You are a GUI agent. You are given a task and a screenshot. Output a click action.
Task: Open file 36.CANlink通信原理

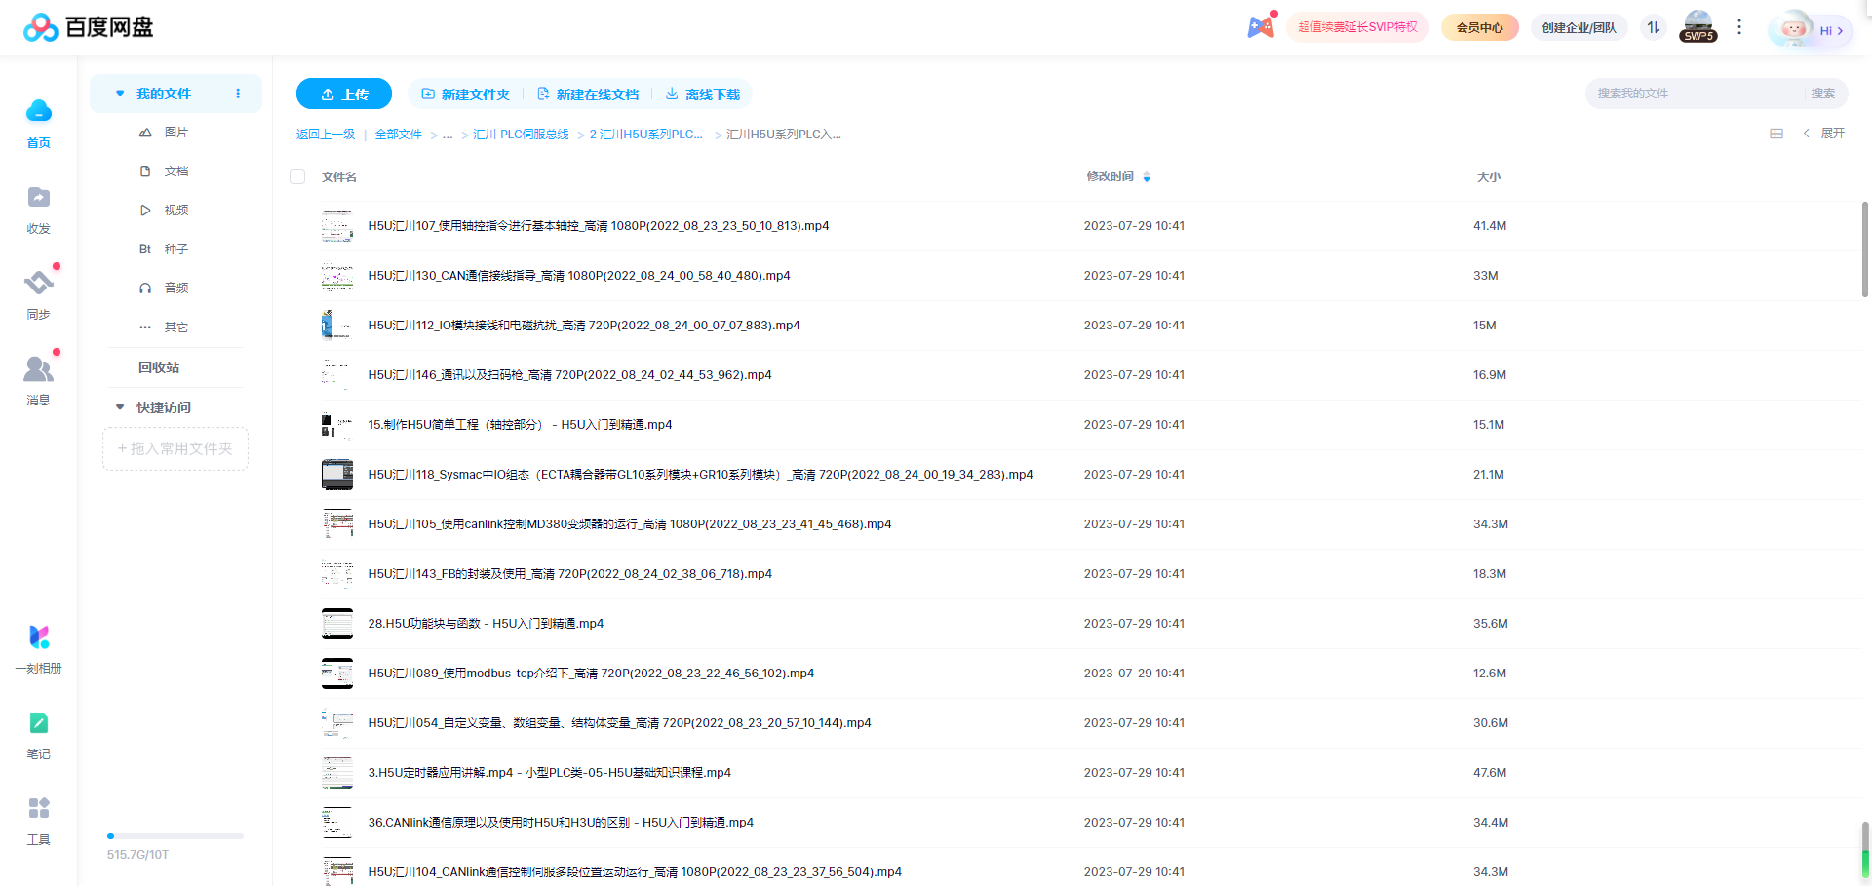click(561, 823)
